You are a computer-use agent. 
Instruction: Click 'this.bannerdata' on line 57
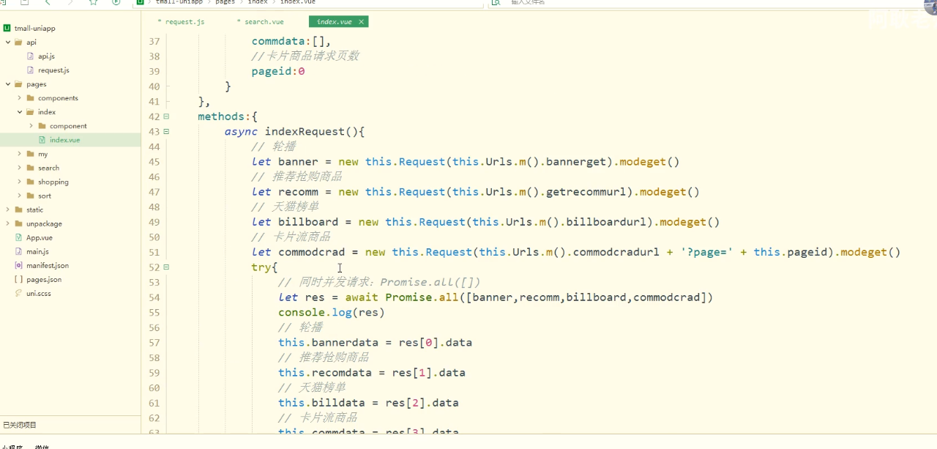tap(328, 343)
